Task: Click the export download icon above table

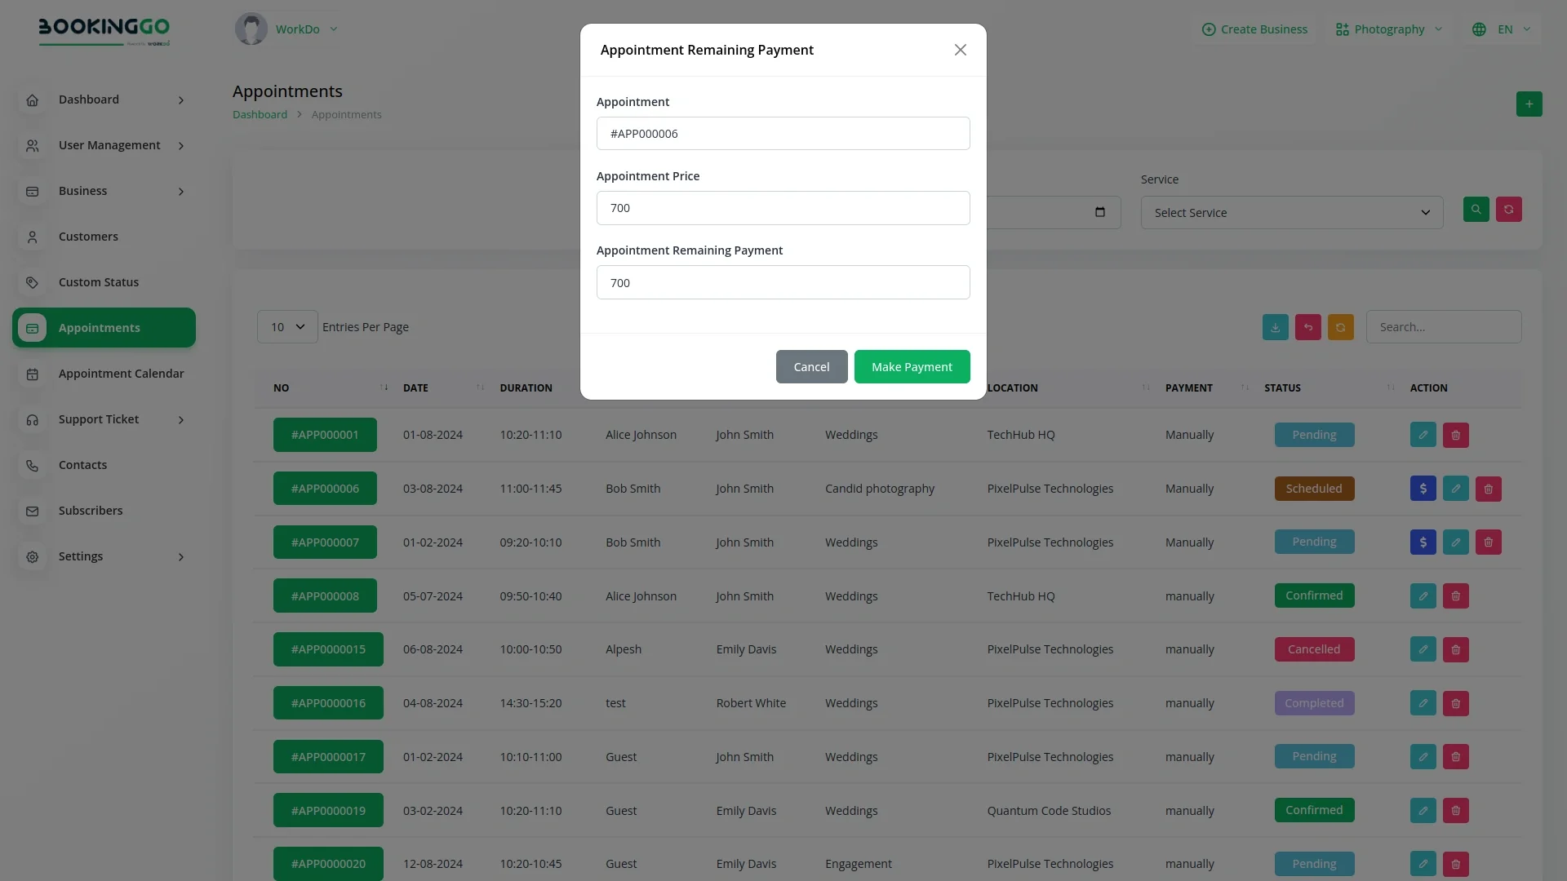Action: pos(1275,327)
